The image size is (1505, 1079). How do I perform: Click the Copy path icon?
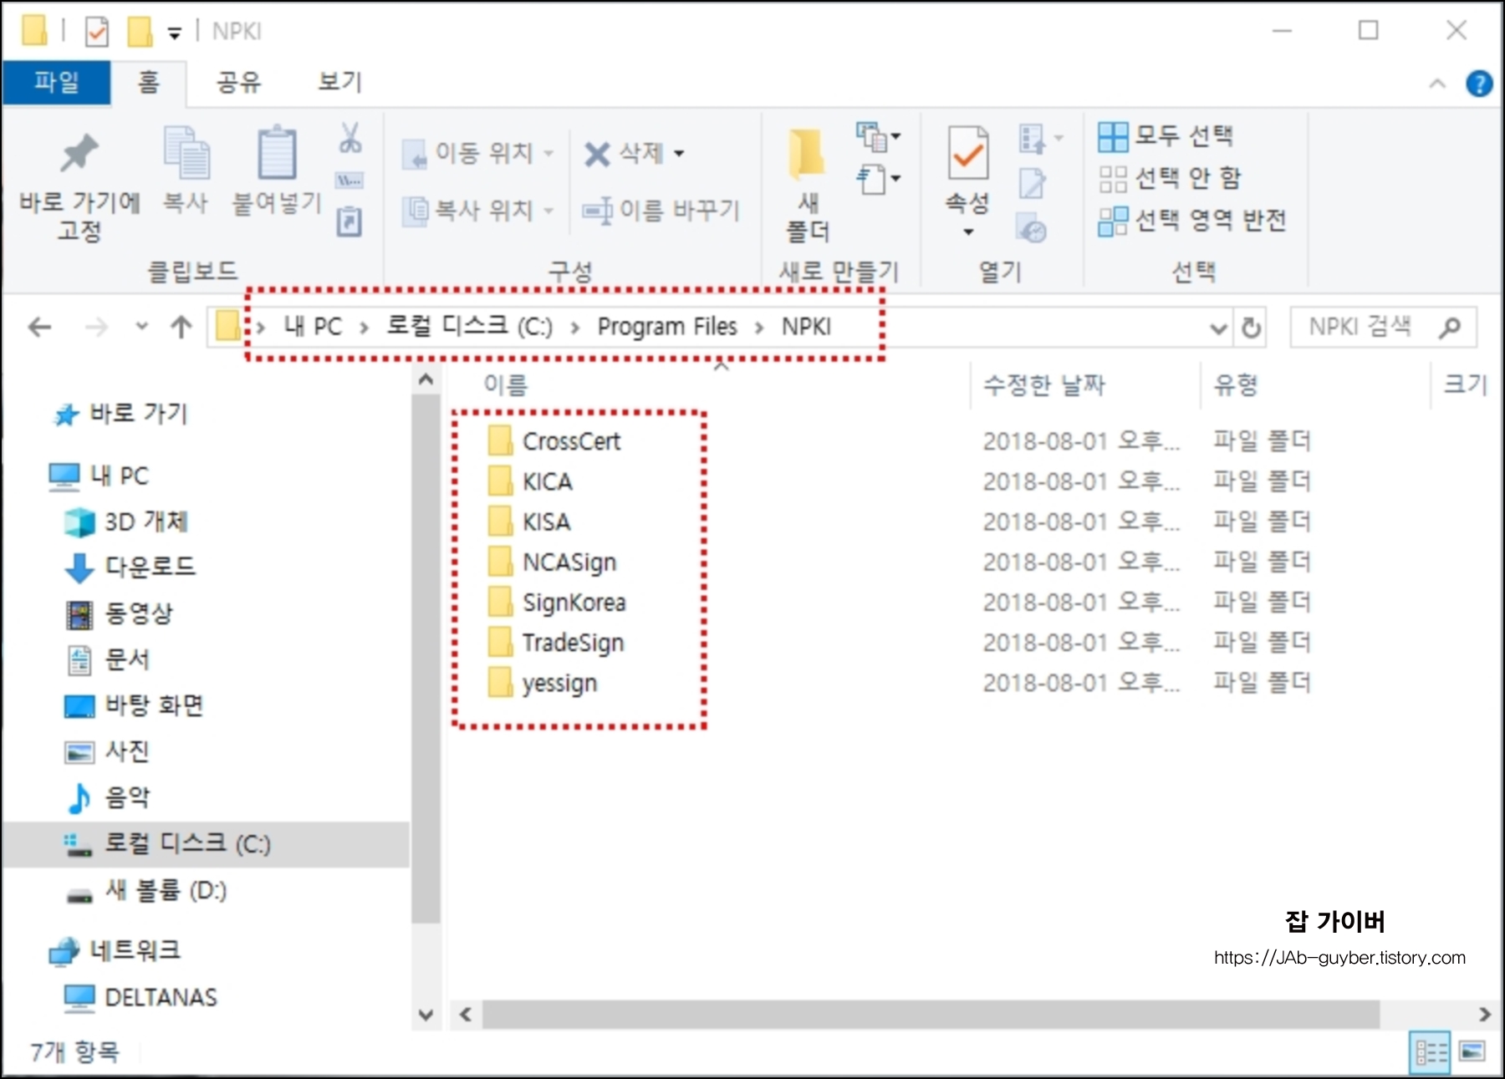[349, 181]
